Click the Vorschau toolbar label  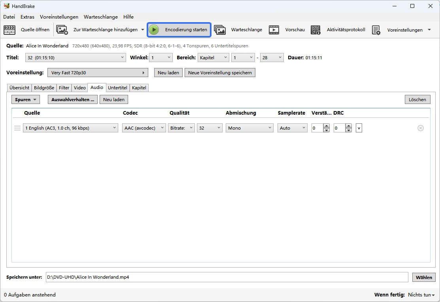[295, 30]
